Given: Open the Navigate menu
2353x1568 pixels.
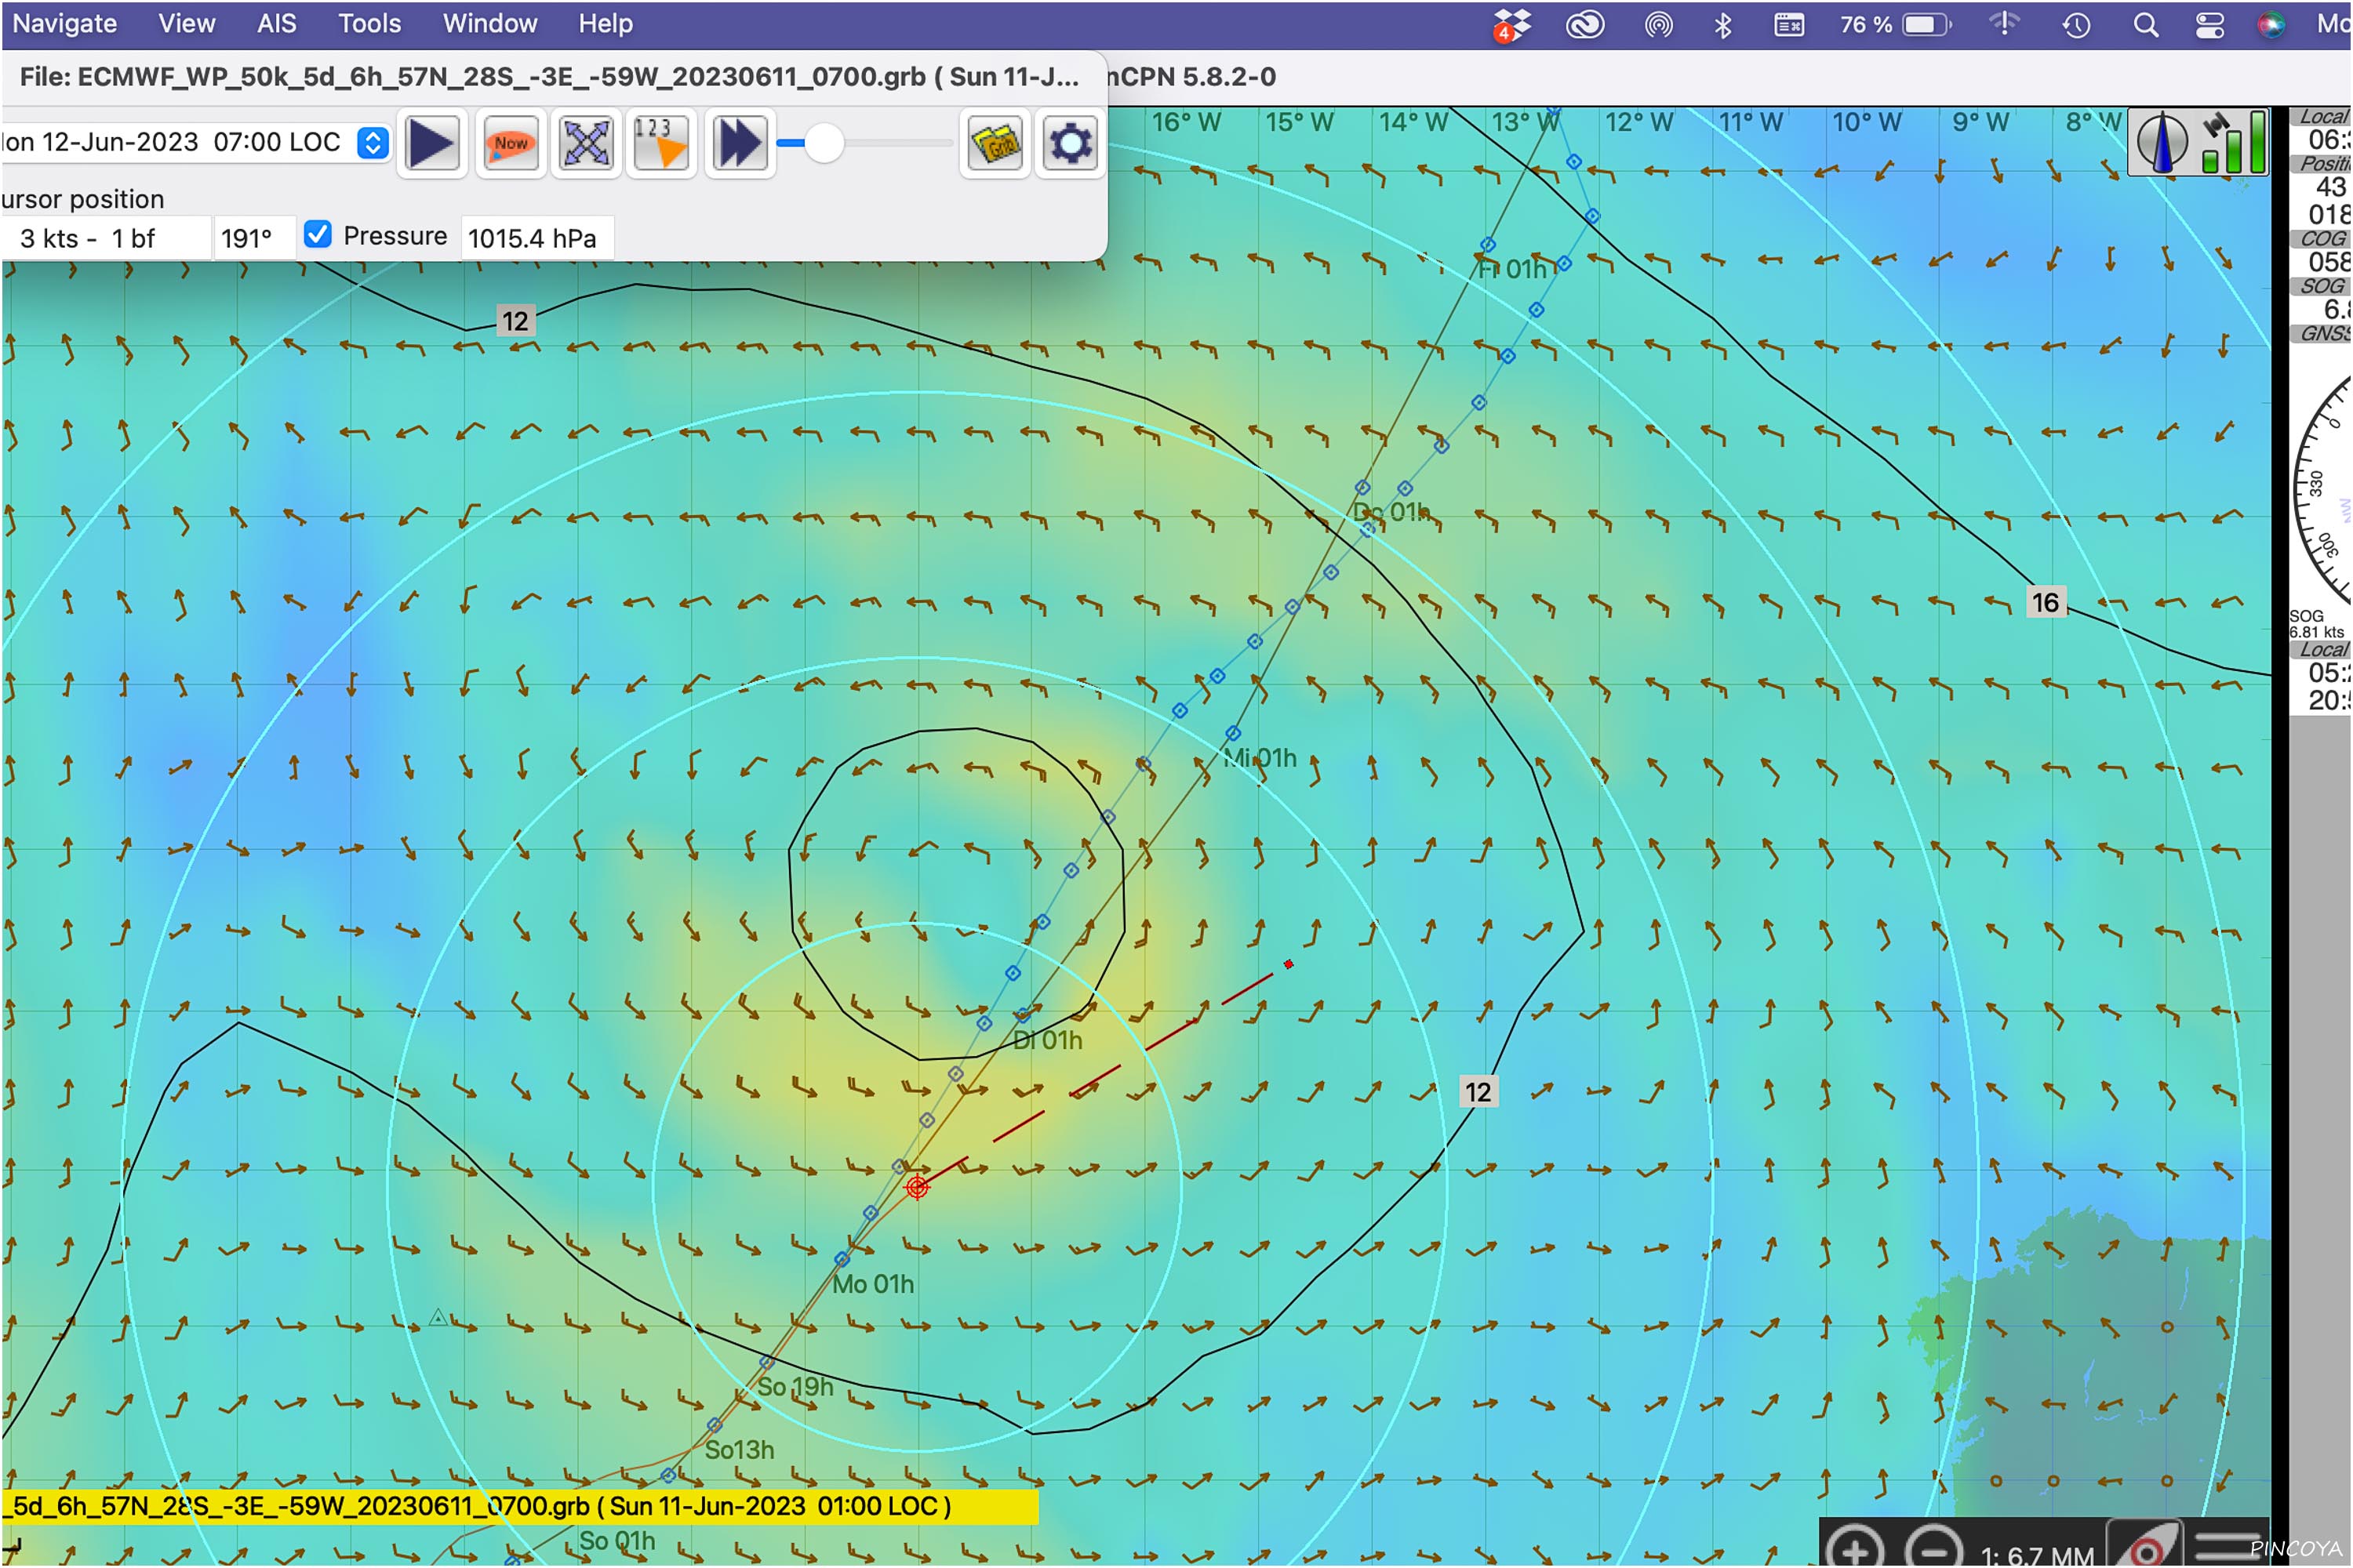Looking at the screenshot, I should (64, 23).
